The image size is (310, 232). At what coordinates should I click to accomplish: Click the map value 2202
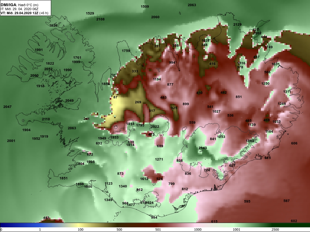click(x=257, y=33)
